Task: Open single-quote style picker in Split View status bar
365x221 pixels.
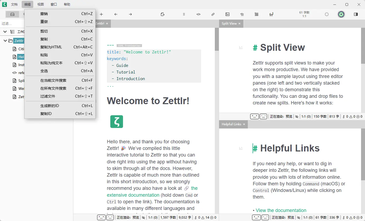Action: pos(263,116)
